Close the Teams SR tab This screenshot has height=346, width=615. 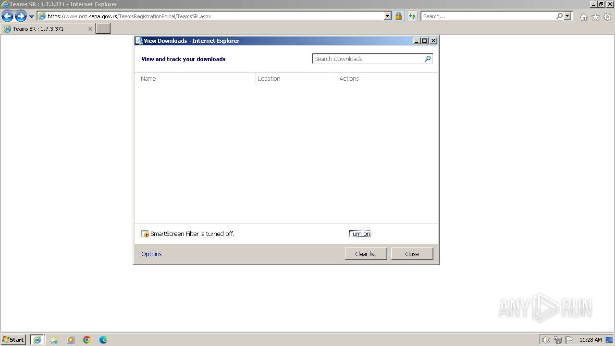pyautogui.click(x=90, y=29)
